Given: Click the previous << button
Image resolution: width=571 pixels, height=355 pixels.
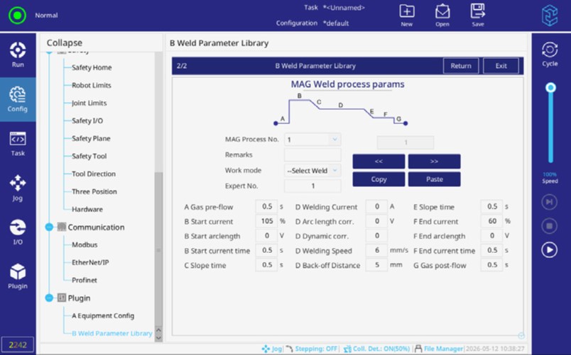Looking at the screenshot, I should pyautogui.click(x=379, y=162).
